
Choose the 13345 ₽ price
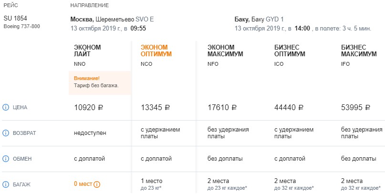155,108
